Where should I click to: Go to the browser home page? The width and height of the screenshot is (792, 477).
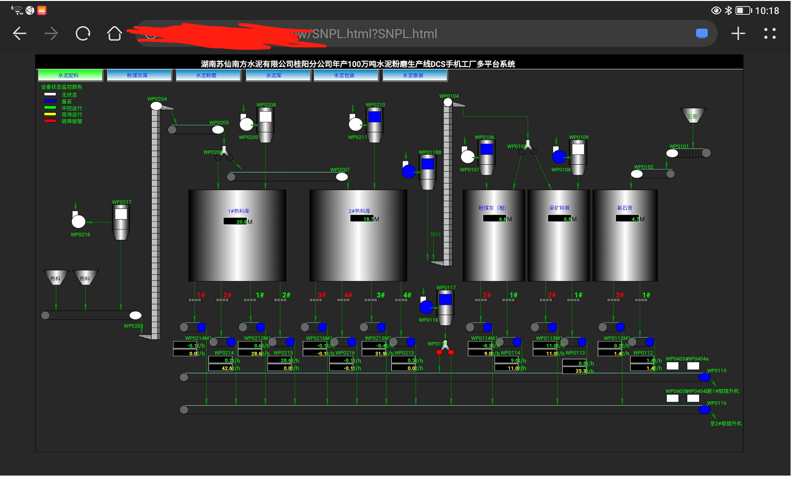pyautogui.click(x=114, y=34)
